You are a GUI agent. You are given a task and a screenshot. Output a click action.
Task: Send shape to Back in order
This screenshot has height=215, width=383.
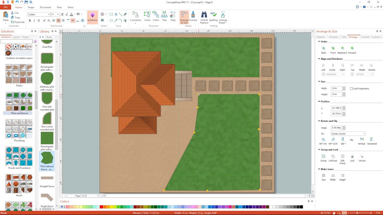[323, 48]
